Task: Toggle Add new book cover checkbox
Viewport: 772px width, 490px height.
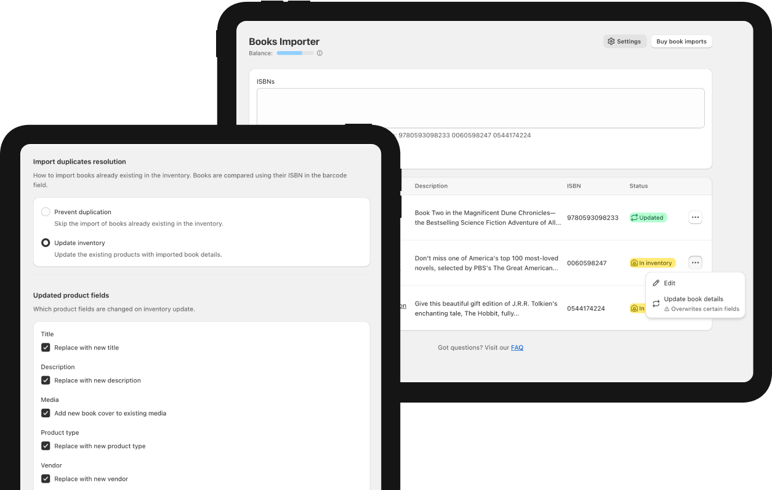Action: click(x=46, y=413)
